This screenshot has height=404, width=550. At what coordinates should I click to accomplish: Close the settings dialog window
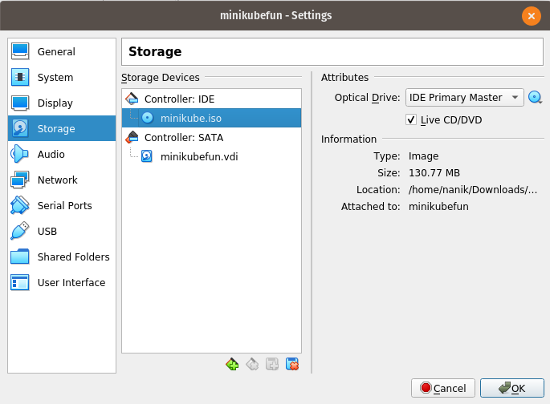click(531, 15)
